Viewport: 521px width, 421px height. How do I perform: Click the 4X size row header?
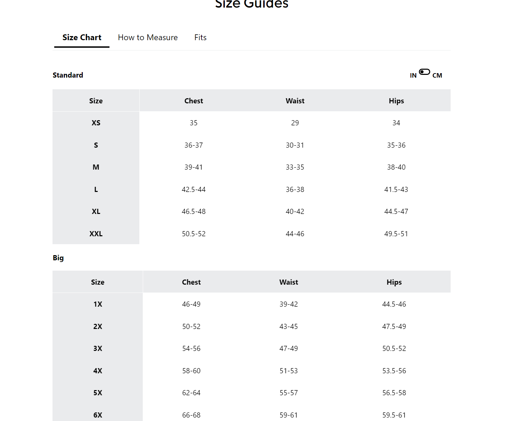pyautogui.click(x=97, y=371)
